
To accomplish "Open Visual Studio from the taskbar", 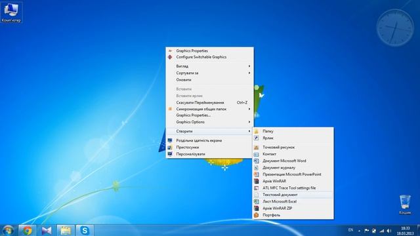I will [x=47, y=230].
